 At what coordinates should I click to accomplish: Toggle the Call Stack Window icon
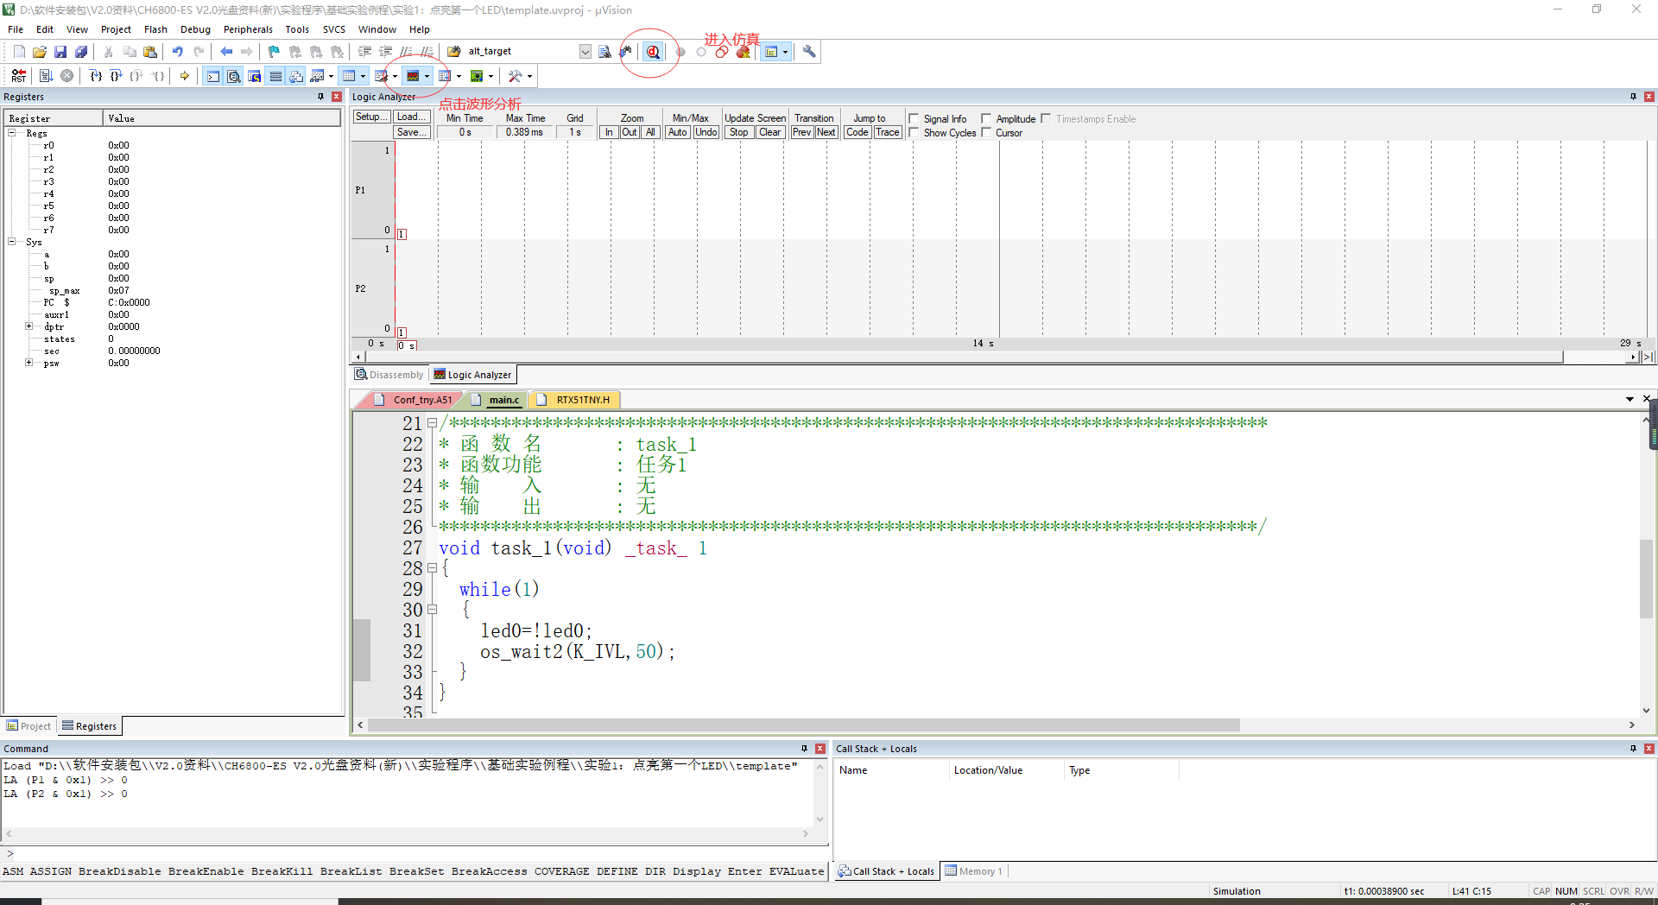point(296,76)
